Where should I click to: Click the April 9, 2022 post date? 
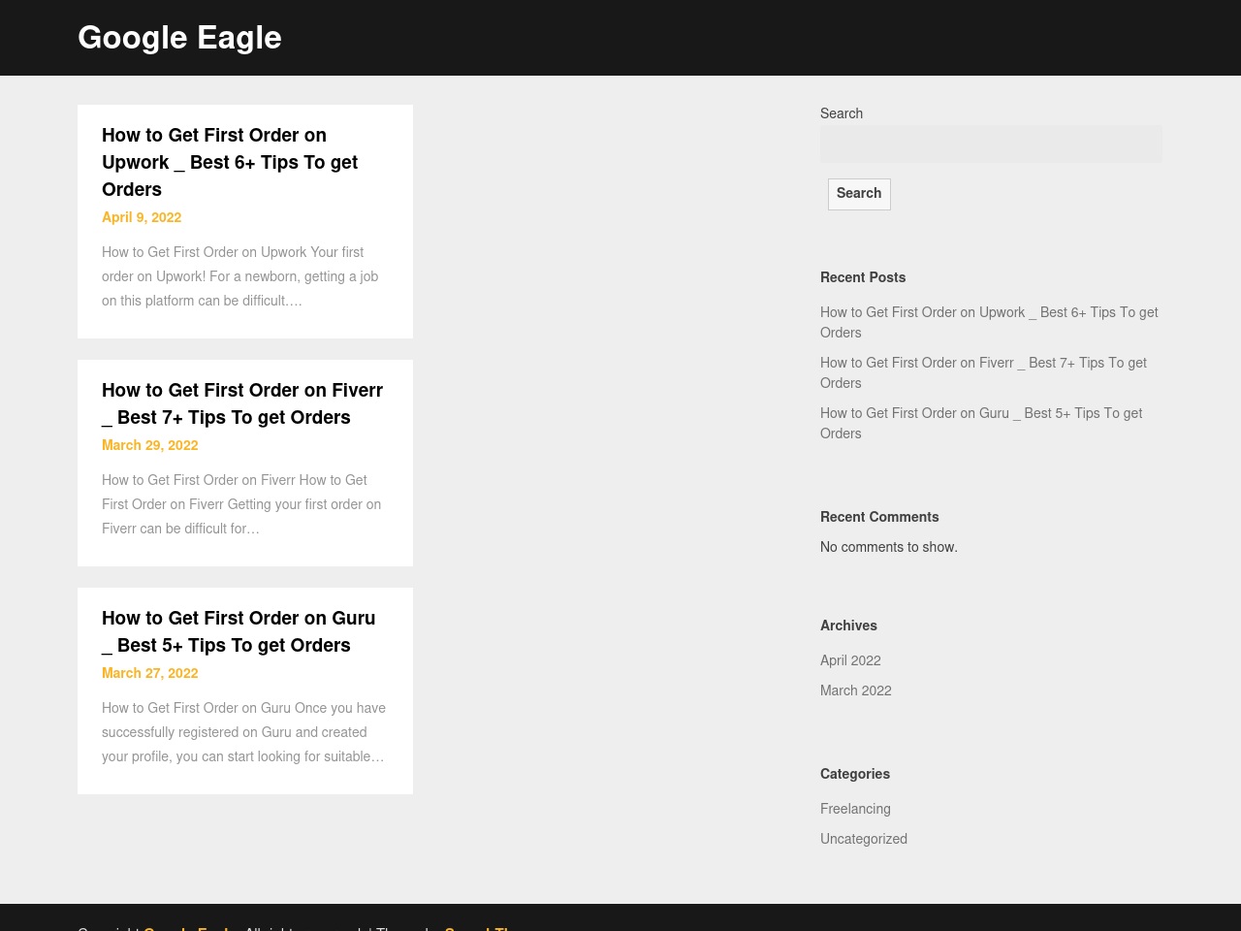(x=142, y=217)
